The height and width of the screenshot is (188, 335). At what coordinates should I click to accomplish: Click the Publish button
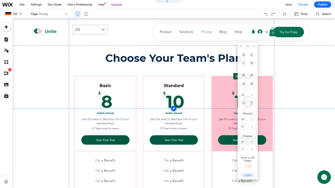point(322,5)
